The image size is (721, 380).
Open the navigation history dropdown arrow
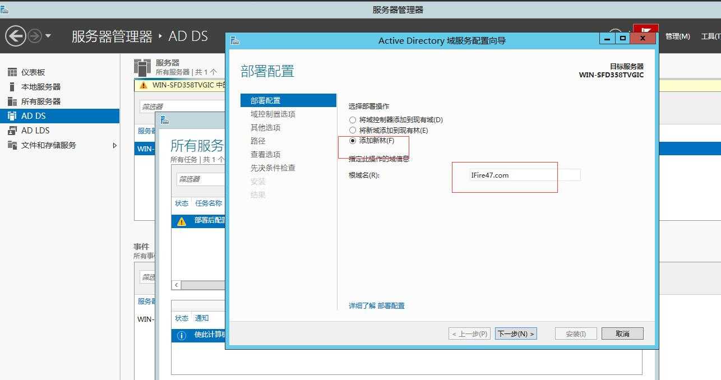(x=48, y=36)
